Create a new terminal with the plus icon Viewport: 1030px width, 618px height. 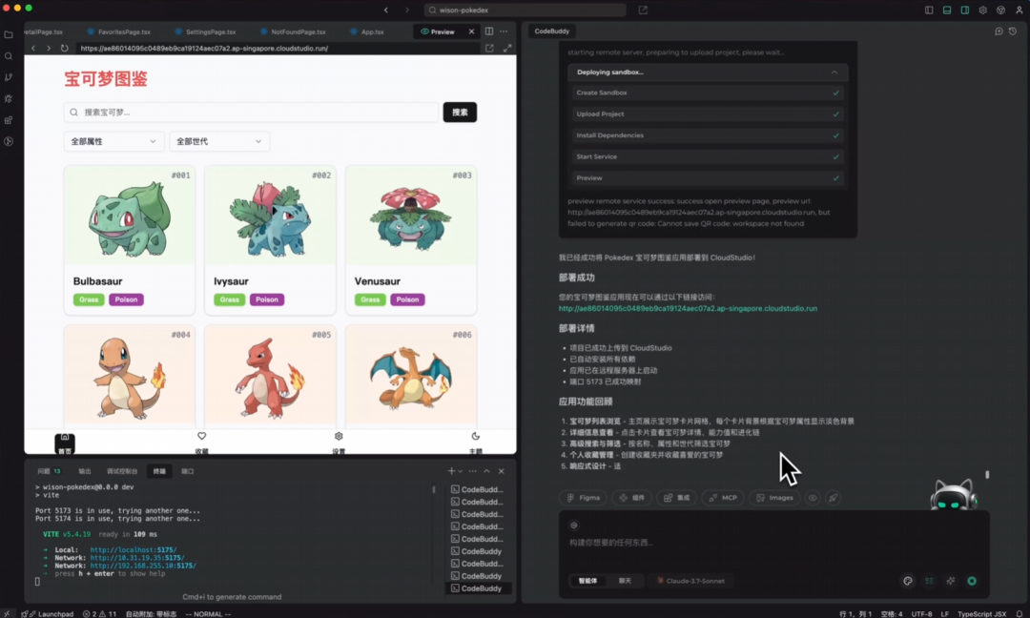click(x=449, y=470)
